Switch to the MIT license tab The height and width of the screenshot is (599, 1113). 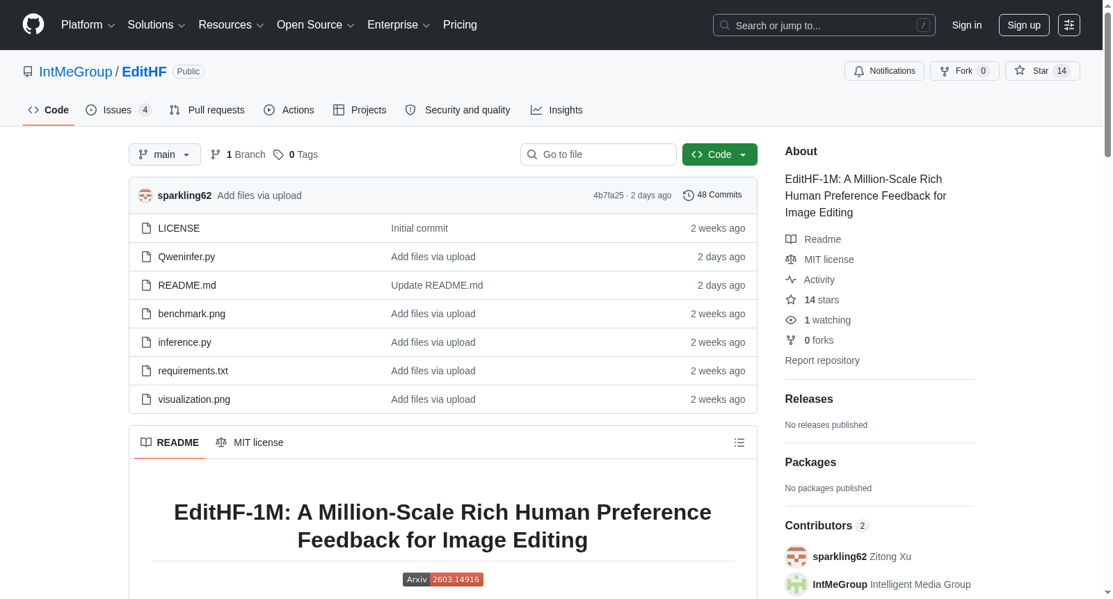coord(250,442)
